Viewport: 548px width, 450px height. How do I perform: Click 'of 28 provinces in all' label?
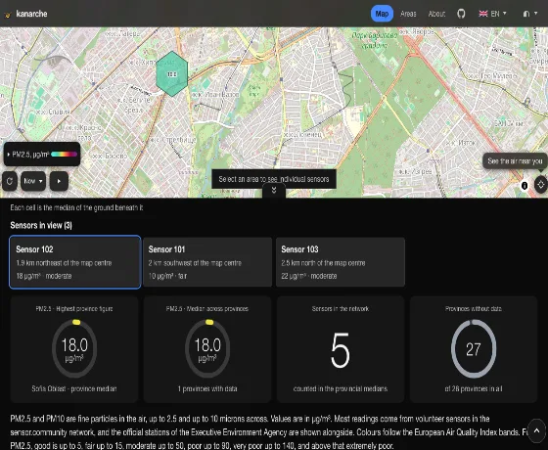point(474,388)
